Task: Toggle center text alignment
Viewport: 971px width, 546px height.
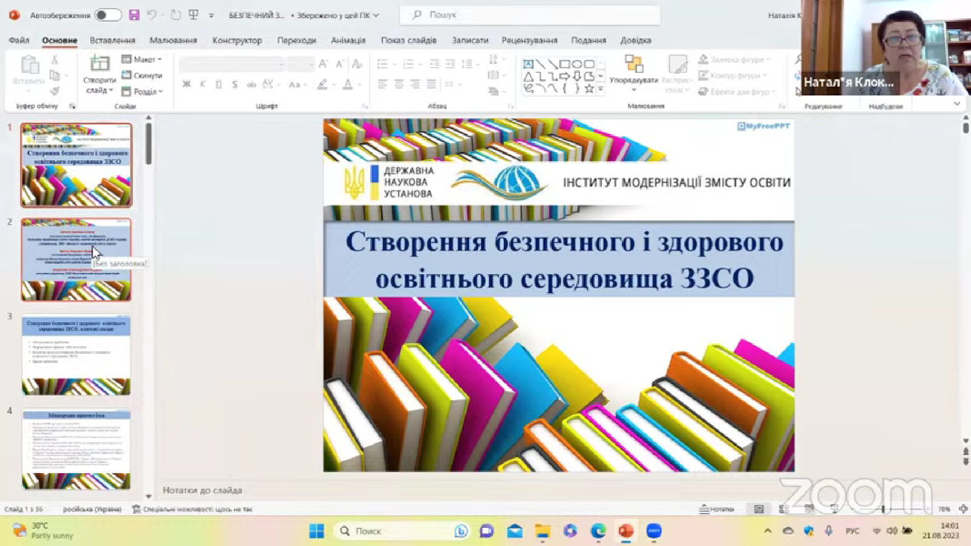Action: (399, 84)
